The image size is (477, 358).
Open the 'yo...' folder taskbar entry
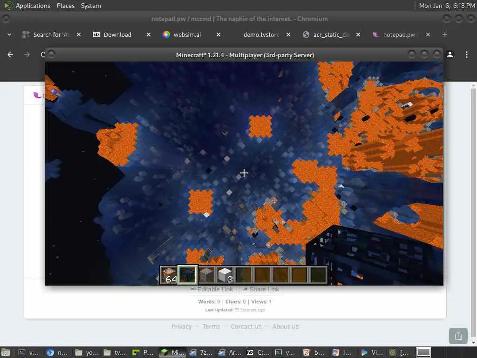(86, 352)
